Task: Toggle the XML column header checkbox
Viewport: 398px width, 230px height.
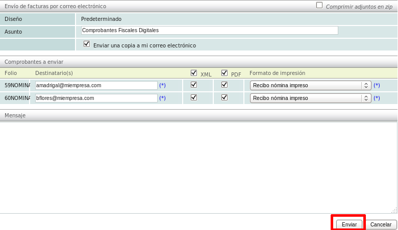Action: click(194, 73)
